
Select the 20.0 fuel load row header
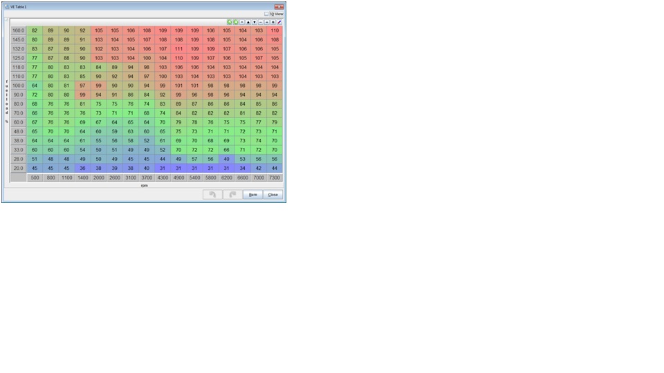coord(18,169)
